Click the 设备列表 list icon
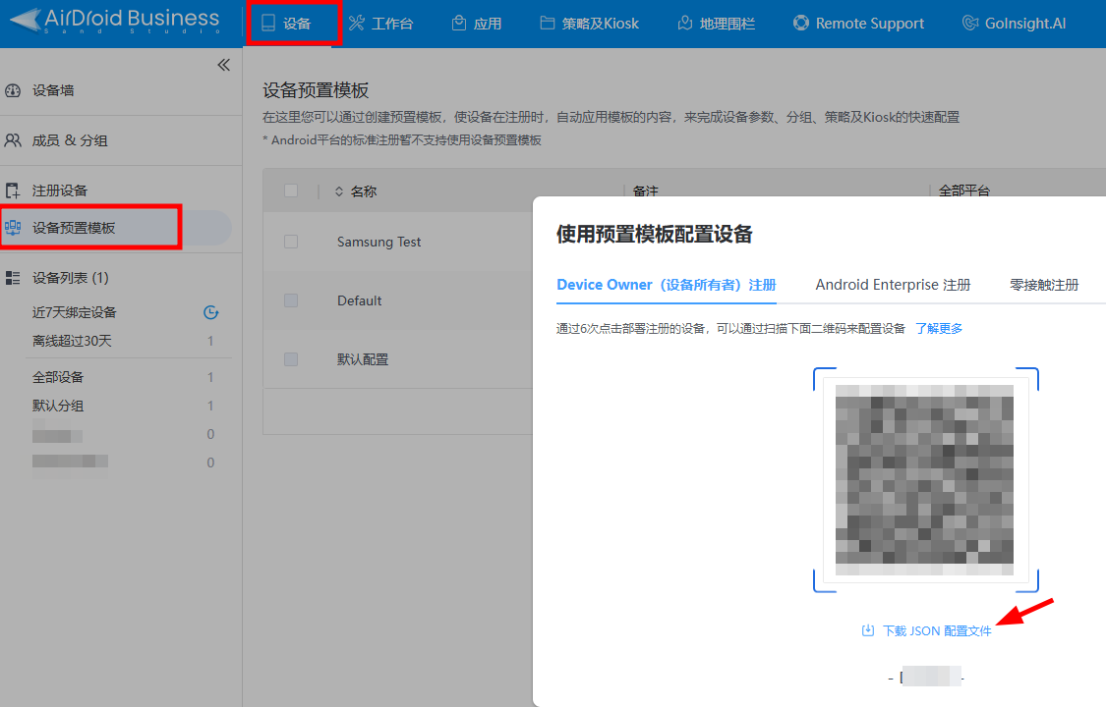 pyautogui.click(x=13, y=278)
